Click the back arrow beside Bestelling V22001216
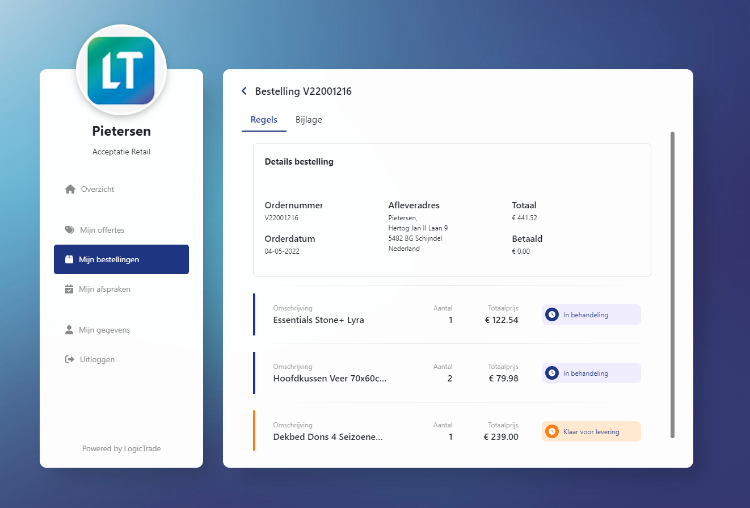This screenshot has height=508, width=750. 244,91
